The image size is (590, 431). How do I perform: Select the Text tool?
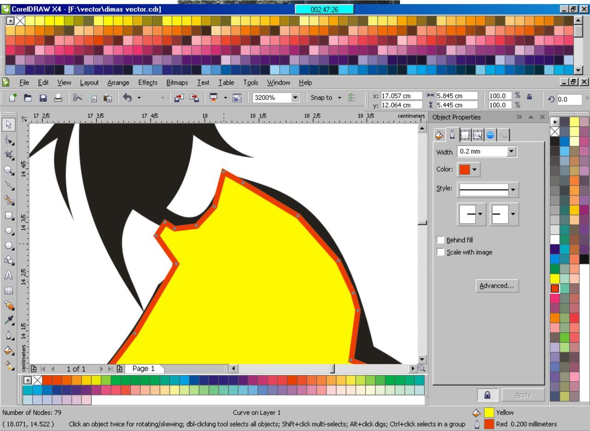[9, 276]
